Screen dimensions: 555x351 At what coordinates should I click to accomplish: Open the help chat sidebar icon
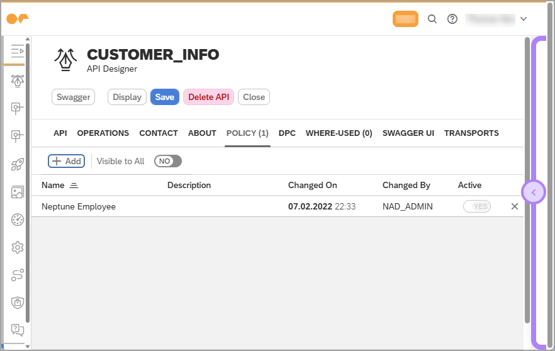click(x=18, y=330)
